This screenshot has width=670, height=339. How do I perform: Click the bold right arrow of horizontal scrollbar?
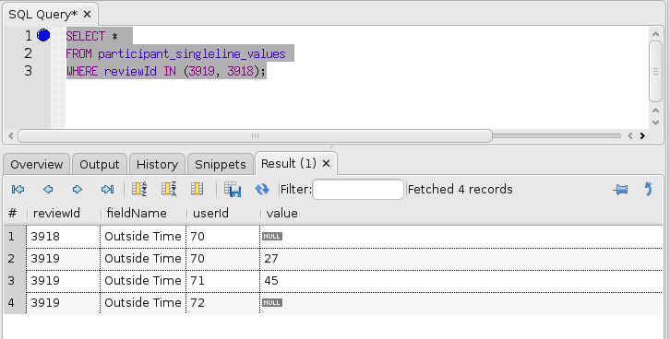[x=642, y=136]
